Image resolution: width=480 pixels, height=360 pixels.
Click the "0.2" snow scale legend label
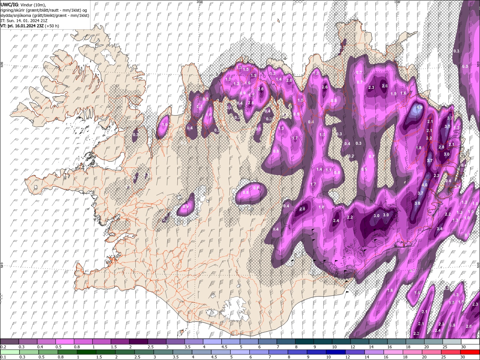click(3, 347)
